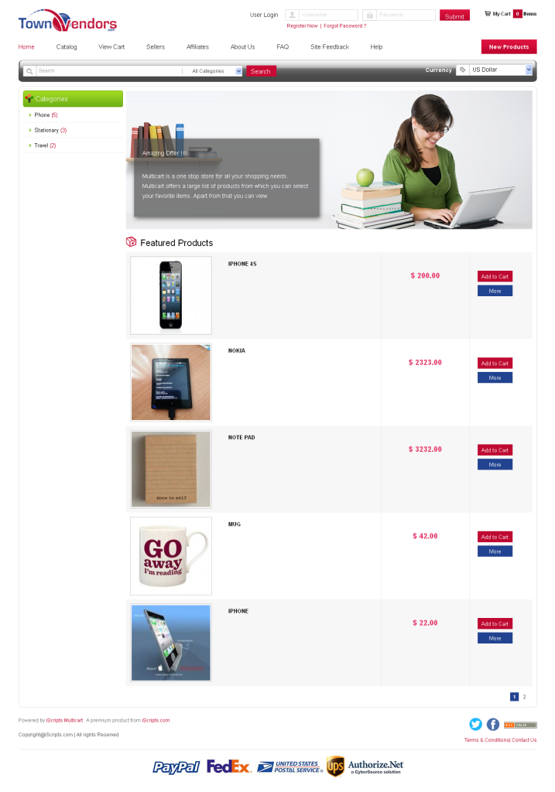Click the PayPal logo in footer

176,766
